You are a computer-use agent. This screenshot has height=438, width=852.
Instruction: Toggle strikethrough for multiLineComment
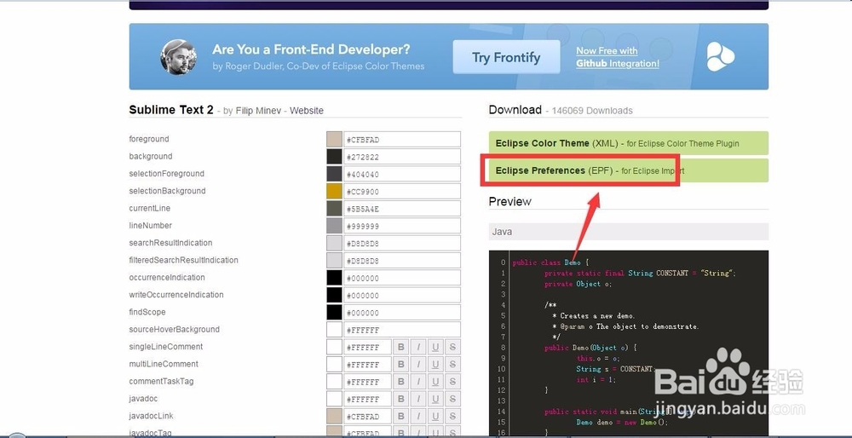tap(452, 364)
